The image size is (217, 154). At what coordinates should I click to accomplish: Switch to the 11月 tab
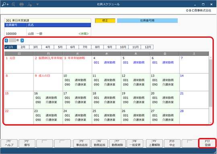(134, 47)
